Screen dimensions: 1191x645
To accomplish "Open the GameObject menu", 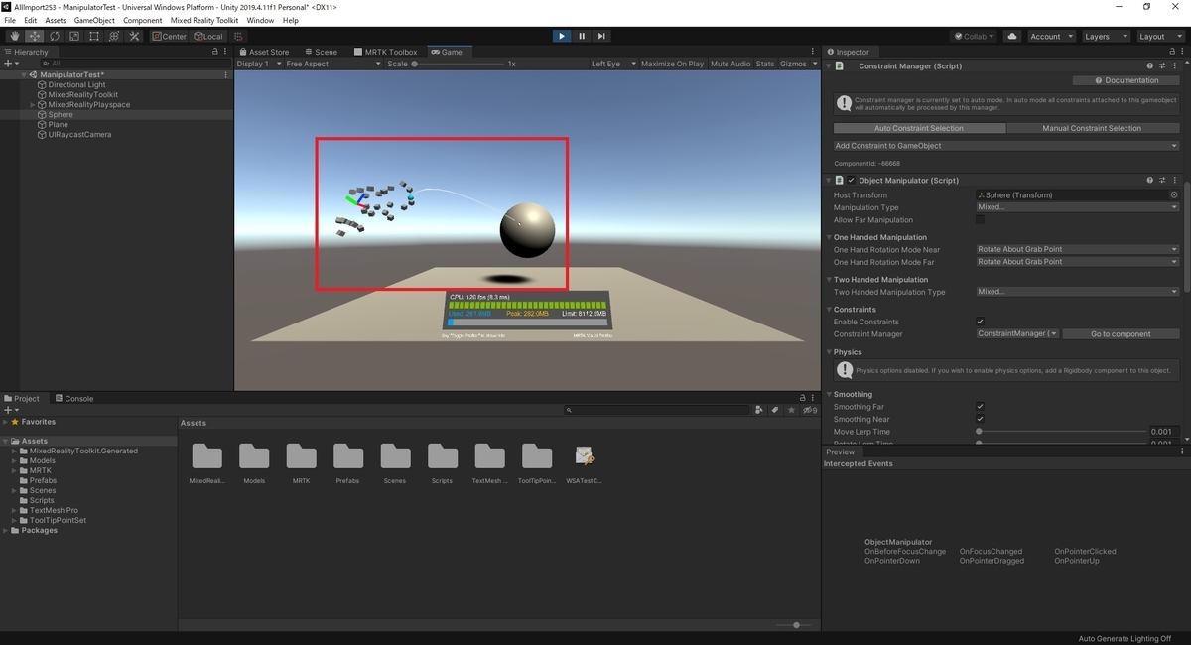I will click(x=94, y=20).
